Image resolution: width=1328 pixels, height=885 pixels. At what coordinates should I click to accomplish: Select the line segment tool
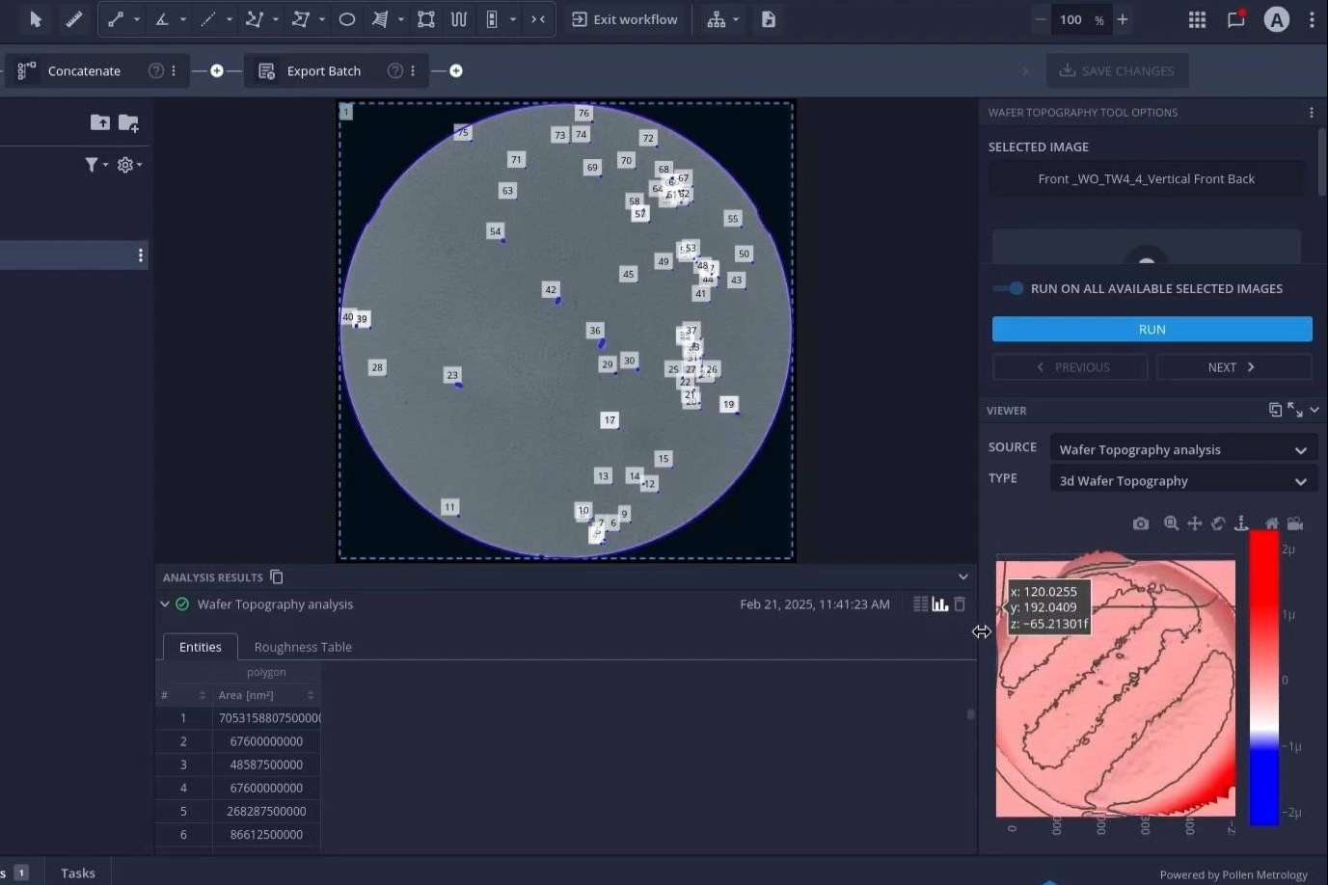pos(116,19)
